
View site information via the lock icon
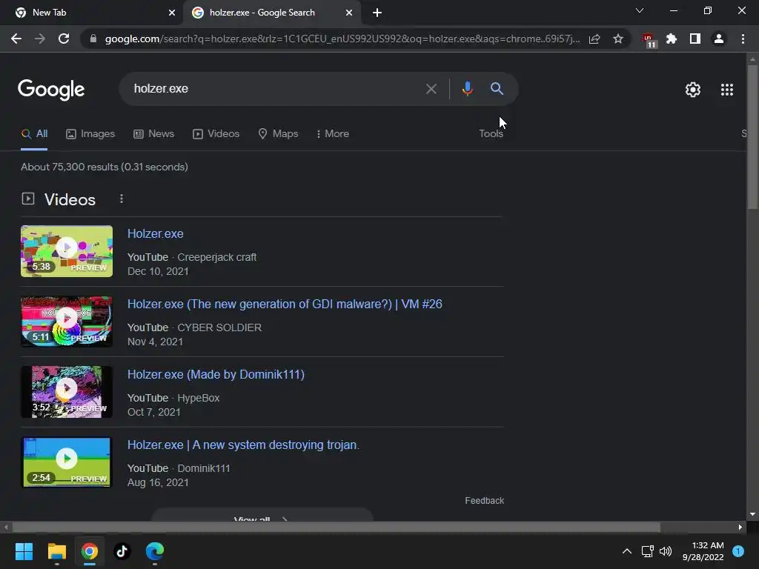(93, 39)
